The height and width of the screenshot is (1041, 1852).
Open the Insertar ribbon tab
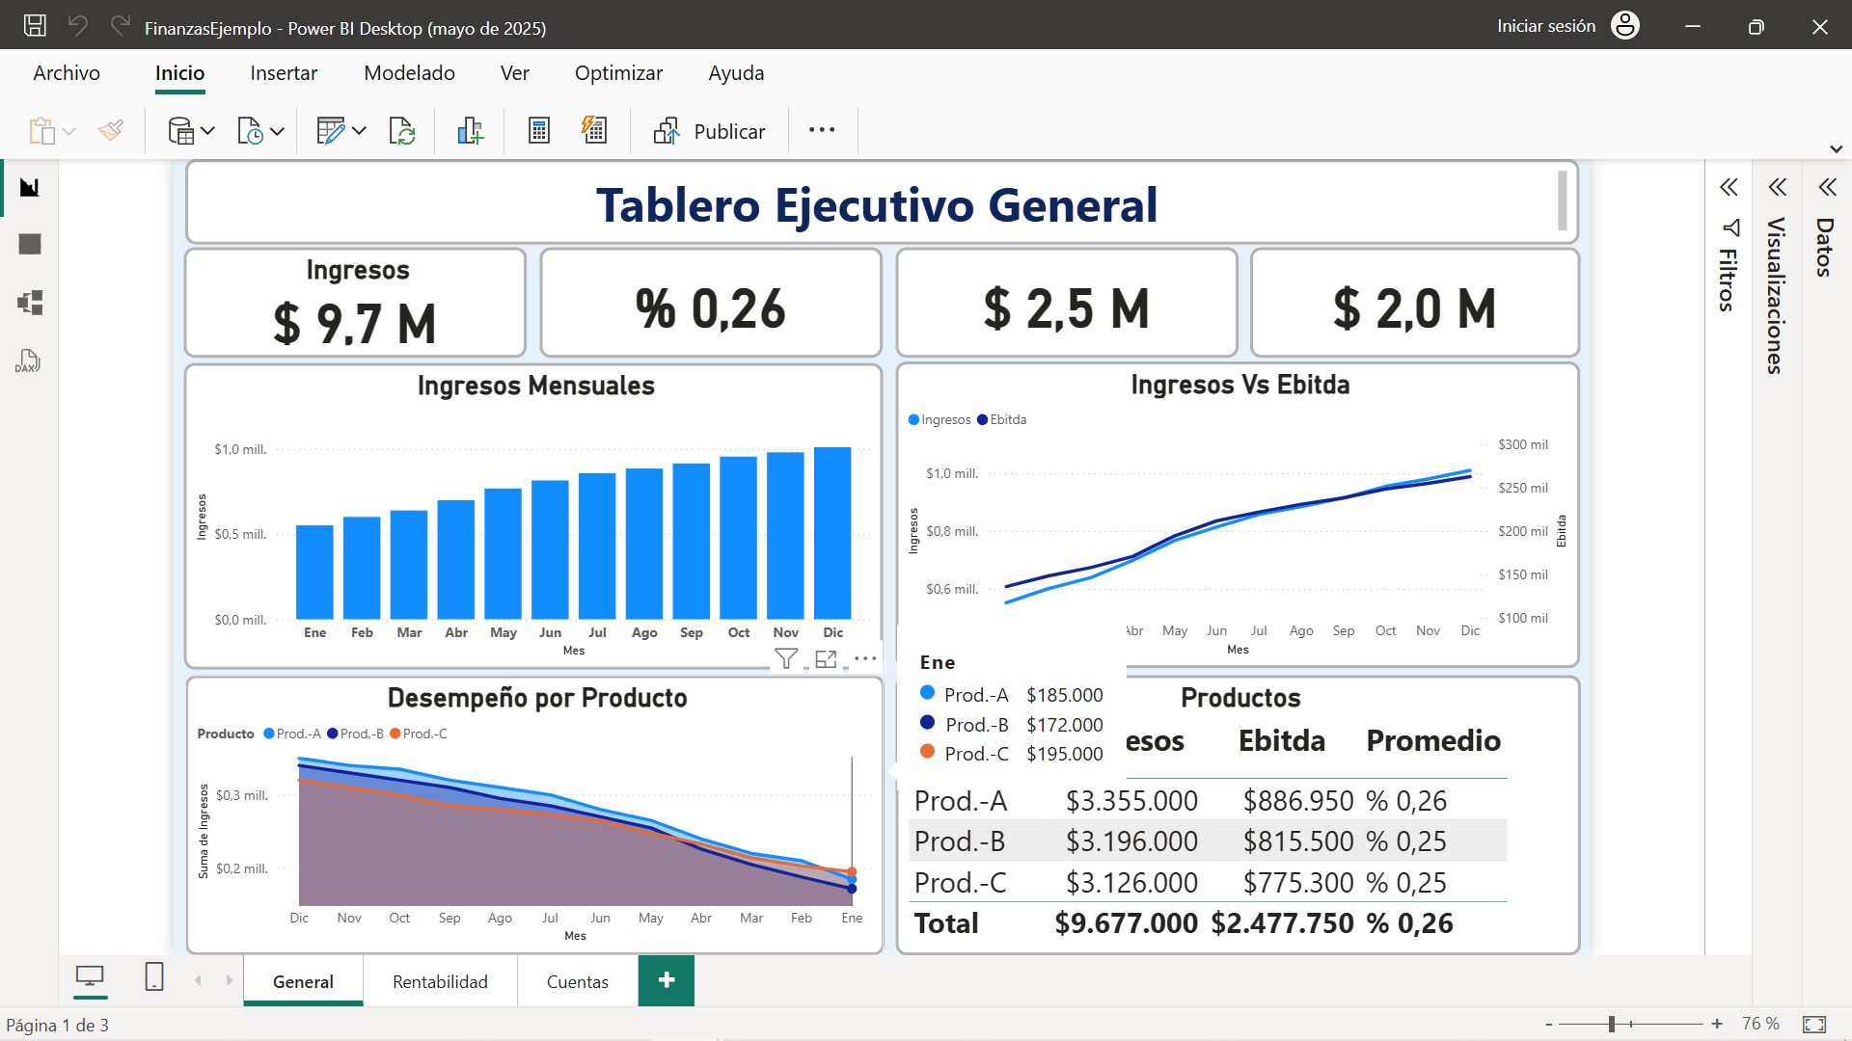point(284,73)
